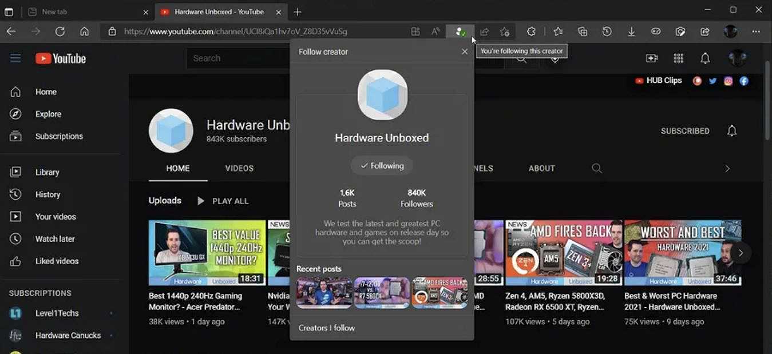This screenshot has width=772, height=354.
Task: View site information lock icon
Action: pos(112,32)
